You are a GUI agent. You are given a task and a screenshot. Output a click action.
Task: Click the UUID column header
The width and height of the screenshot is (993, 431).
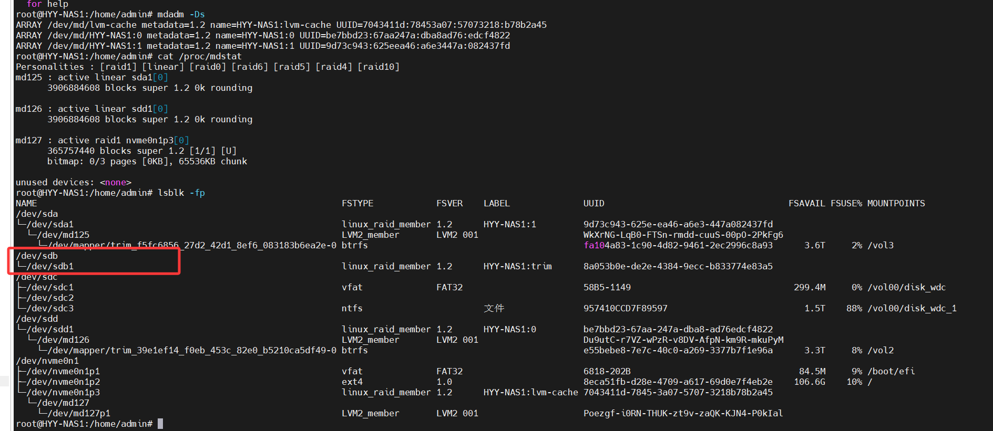pos(593,203)
